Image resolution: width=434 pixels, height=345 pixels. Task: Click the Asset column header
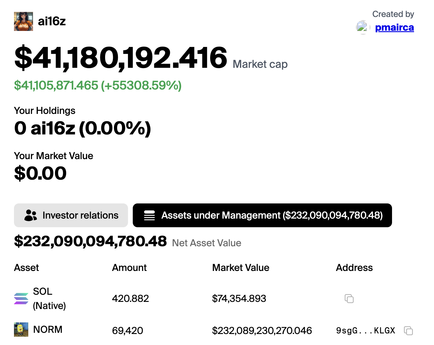[26, 268]
